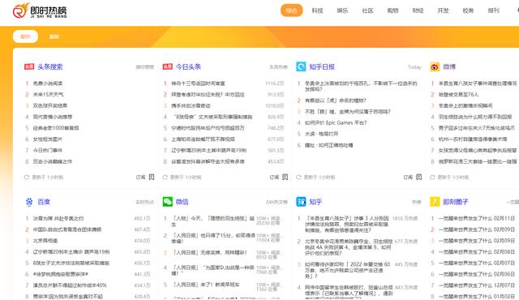This screenshot has height=300, width=519.
Task: Open 演员总片酬 headline in 百度
Action: click(70, 285)
